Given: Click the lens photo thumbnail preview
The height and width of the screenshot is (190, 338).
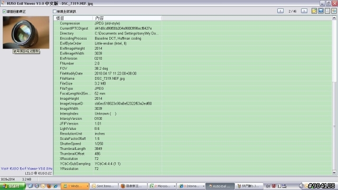Looking at the screenshot, I should click(26, 32).
